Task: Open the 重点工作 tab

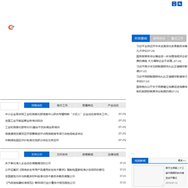Action: click(x=177, y=38)
